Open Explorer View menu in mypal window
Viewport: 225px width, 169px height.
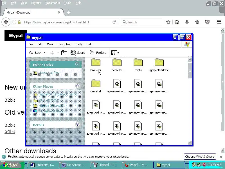[50, 44]
